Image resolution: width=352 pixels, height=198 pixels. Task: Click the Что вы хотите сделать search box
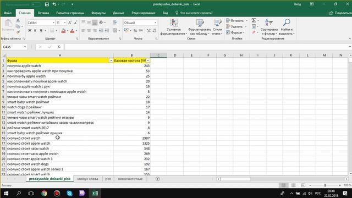[194, 13]
